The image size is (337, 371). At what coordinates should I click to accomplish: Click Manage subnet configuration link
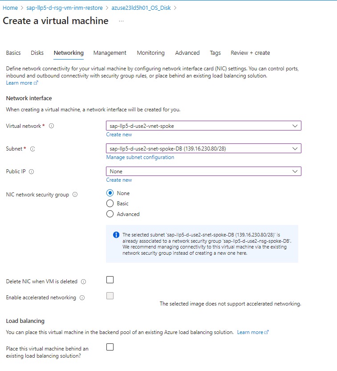[140, 157]
